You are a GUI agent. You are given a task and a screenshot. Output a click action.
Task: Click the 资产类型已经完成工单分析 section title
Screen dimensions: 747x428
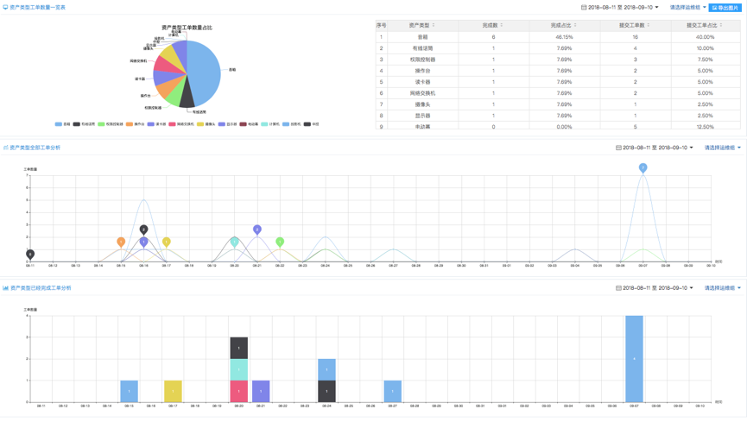(41, 288)
